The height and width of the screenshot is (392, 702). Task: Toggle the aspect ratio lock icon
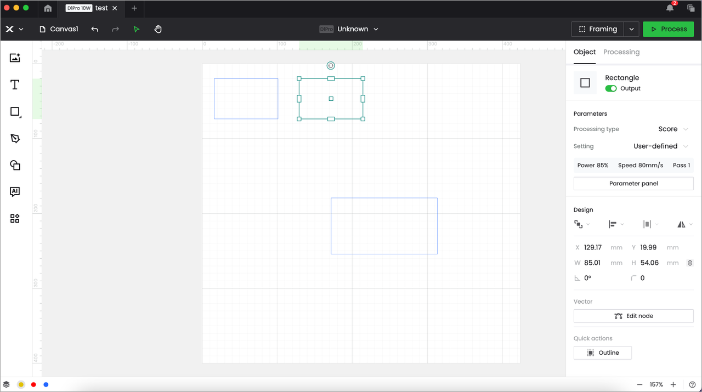[x=690, y=263]
